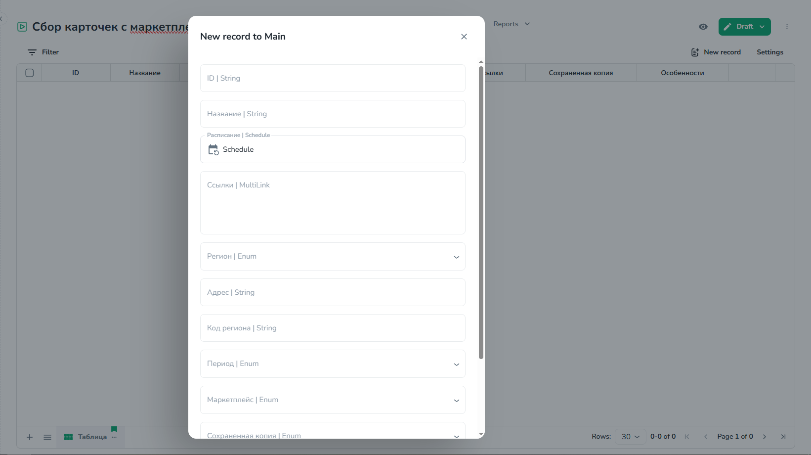Expand the Период Enum dropdown
This screenshot has width=811, height=455.
tap(456, 364)
